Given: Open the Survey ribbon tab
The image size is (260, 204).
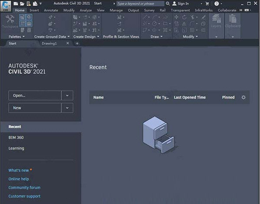Looking at the screenshot, I should (149, 10).
